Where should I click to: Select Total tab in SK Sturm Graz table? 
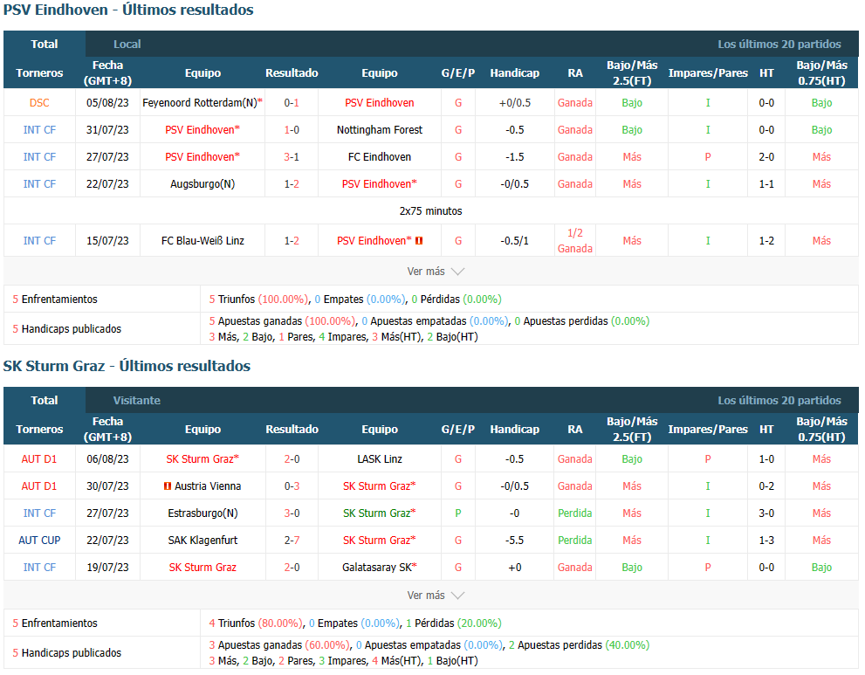click(45, 400)
